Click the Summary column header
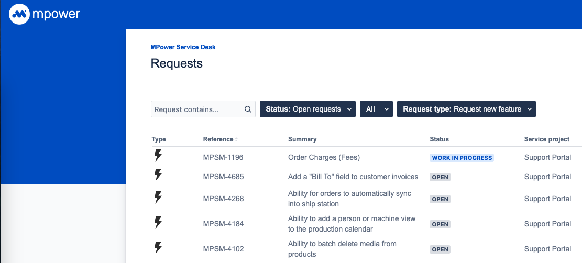This screenshot has height=263, width=582. [x=302, y=139]
